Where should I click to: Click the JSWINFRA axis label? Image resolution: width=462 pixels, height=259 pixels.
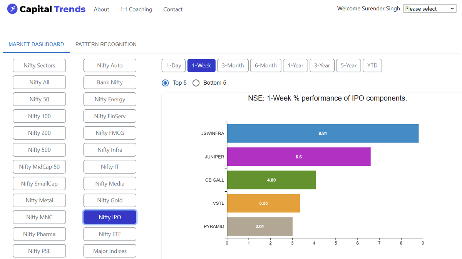pos(213,134)
